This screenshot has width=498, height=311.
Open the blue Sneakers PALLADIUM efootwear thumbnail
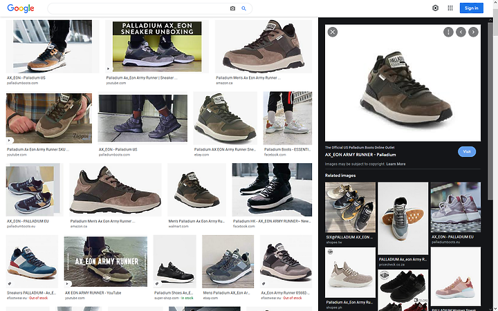pyautogui.click(x=32, y=261)
